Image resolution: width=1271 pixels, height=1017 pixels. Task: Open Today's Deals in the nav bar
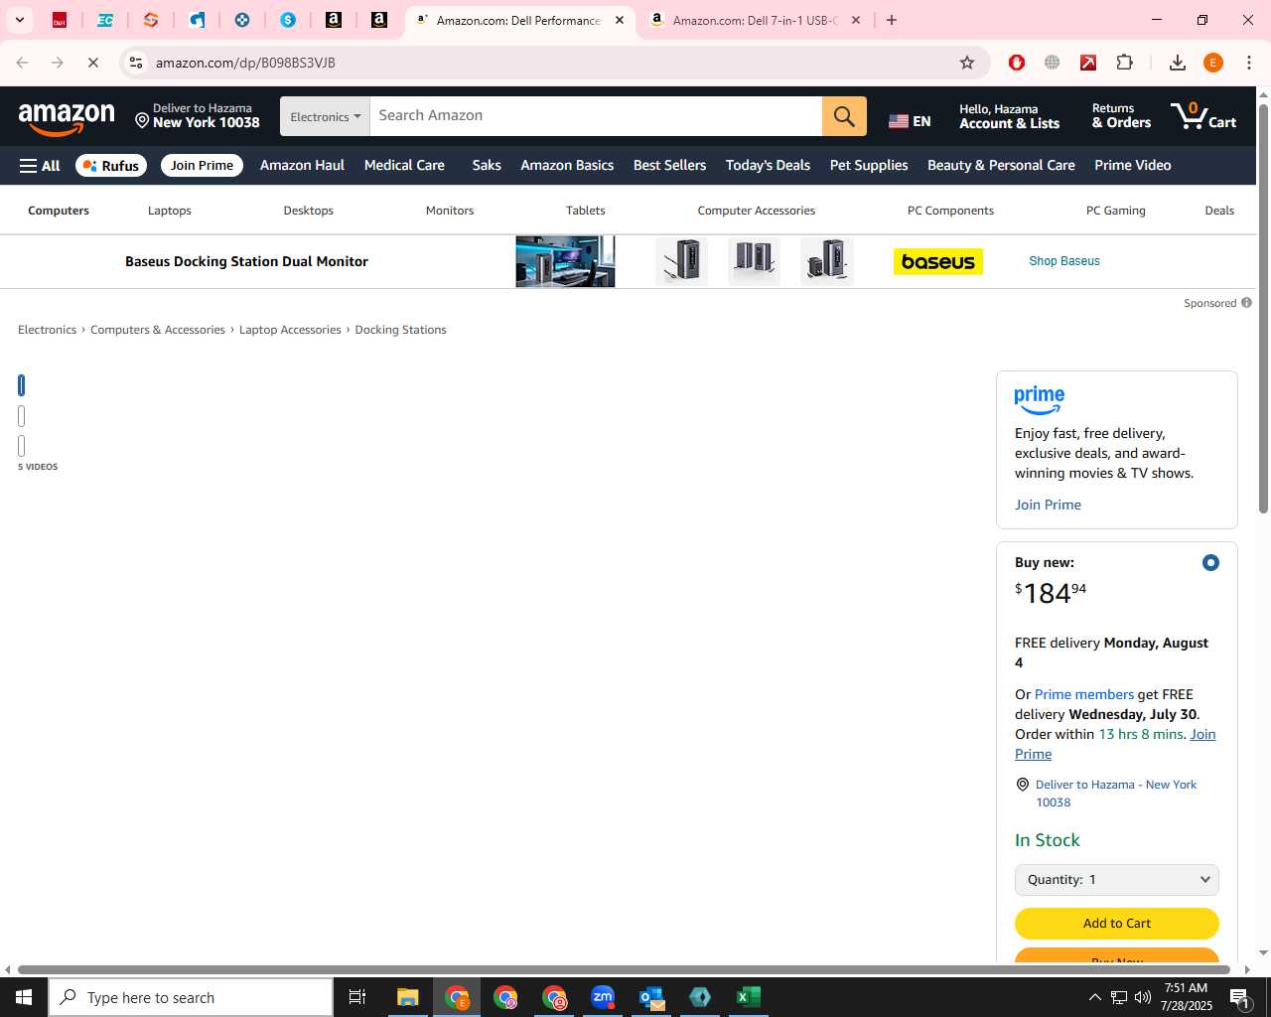tap(768, 166)
